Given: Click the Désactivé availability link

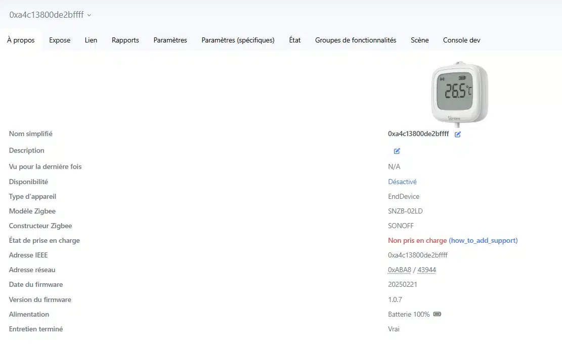Looking at the screenshot, I should click(x=402, y=182).
